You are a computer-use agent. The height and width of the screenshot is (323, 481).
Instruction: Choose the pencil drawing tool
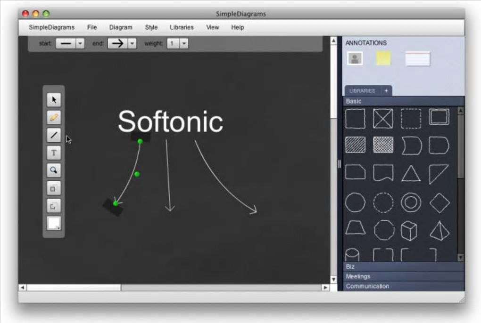(54, 118)
